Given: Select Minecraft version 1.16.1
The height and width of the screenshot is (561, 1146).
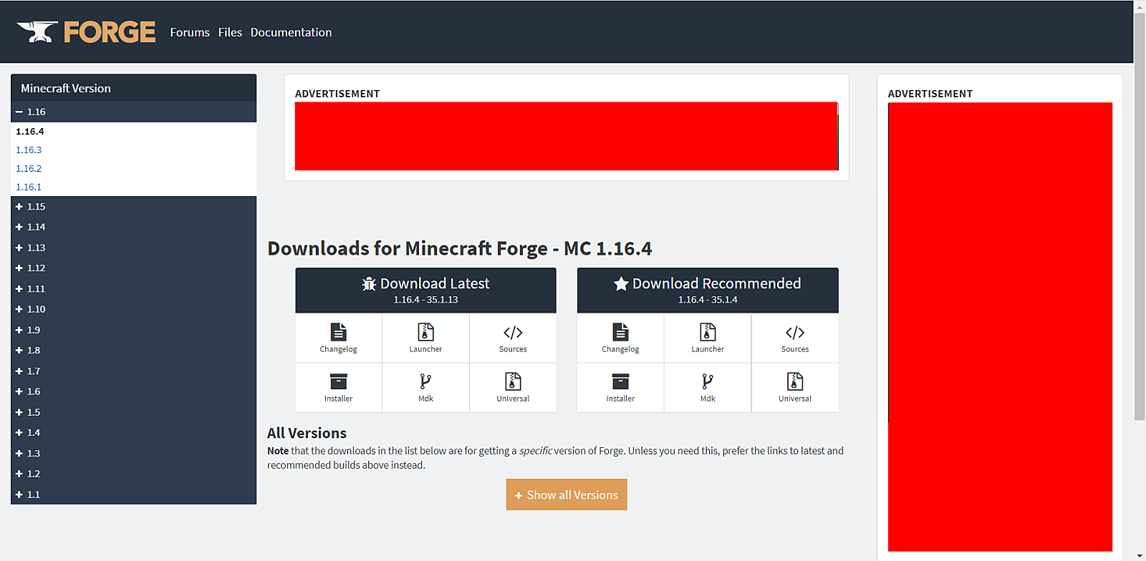Looking at the screenshot, I should coord(29,187).
